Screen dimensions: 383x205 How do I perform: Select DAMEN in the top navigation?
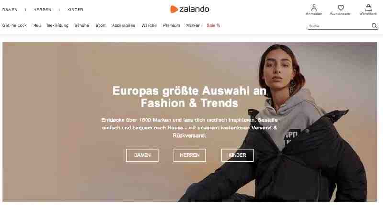(10, 10)
